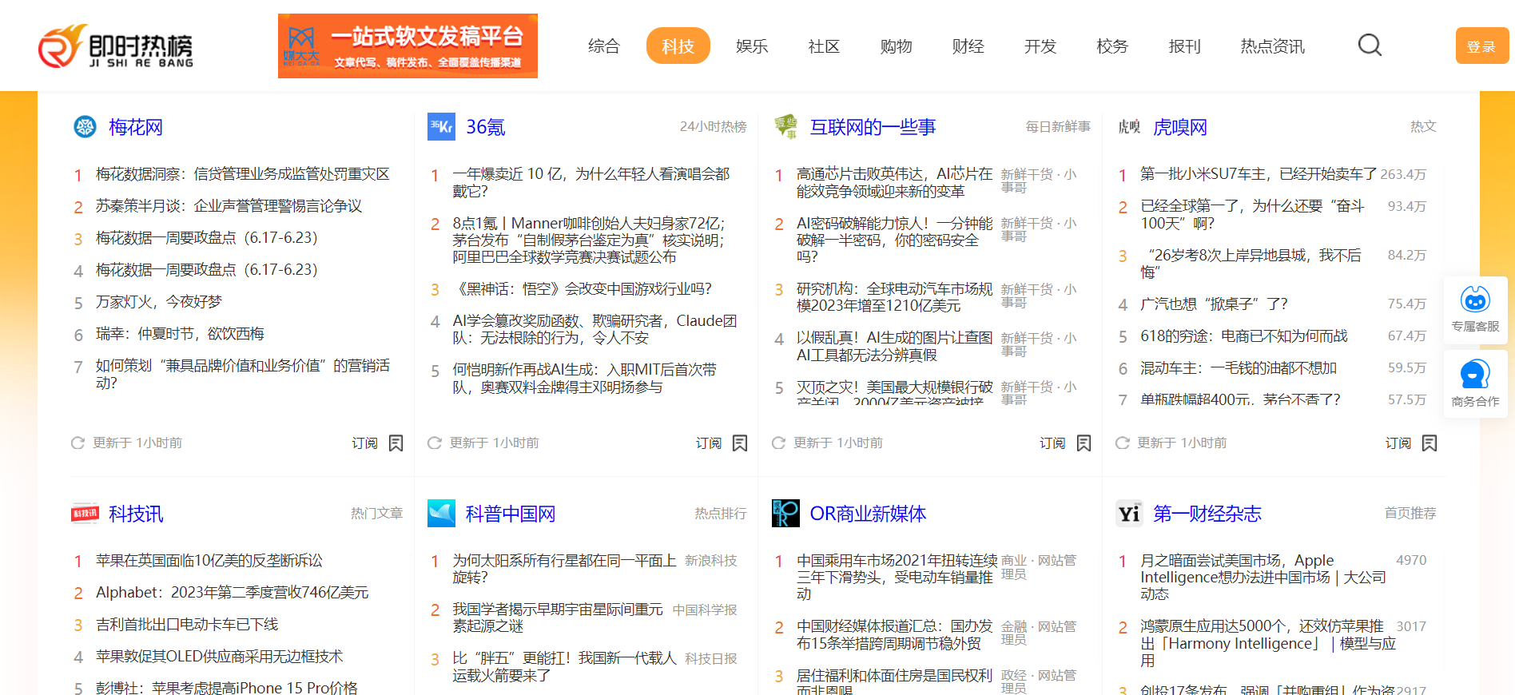Refresh the 梅花网 list with refresh icon
1515x695 pixels.
78,443
